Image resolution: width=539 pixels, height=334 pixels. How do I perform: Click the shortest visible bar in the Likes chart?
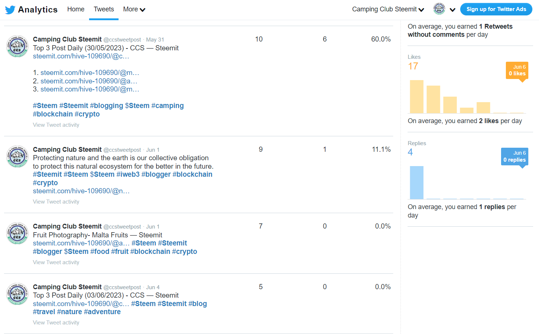coord(467,110)
